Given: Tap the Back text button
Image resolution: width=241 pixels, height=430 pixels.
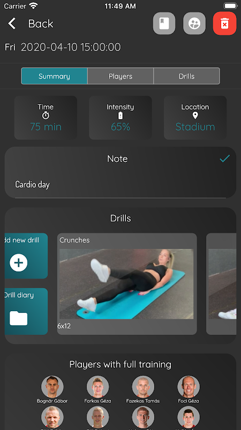Looking at the screenshot, I should click(x=41, y=24).
